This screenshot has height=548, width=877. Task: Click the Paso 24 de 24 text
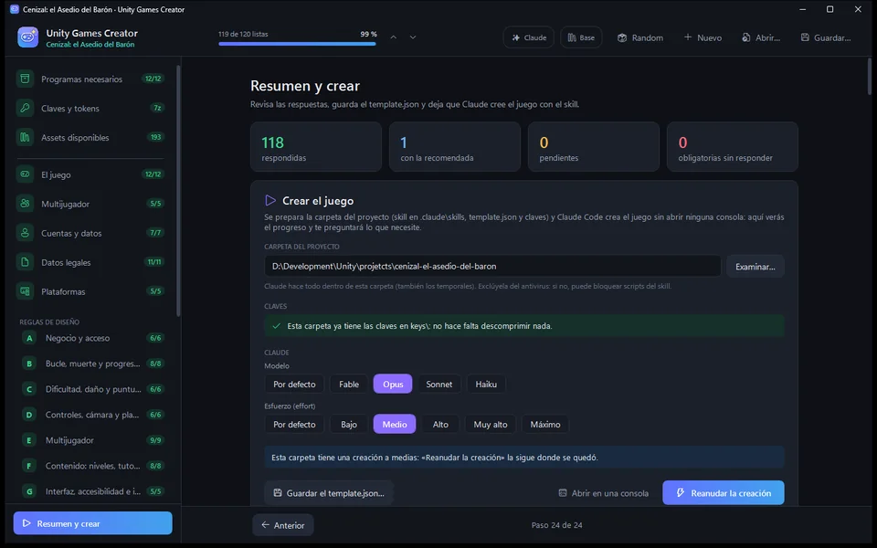tap(556, 525)
